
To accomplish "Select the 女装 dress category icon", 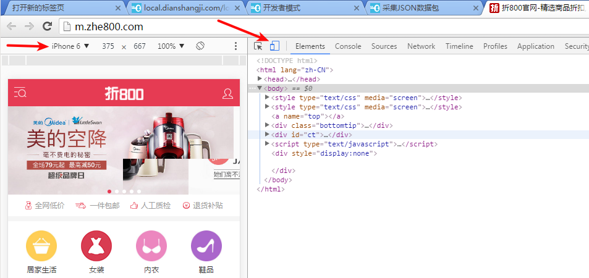I will tap(96, 246).
